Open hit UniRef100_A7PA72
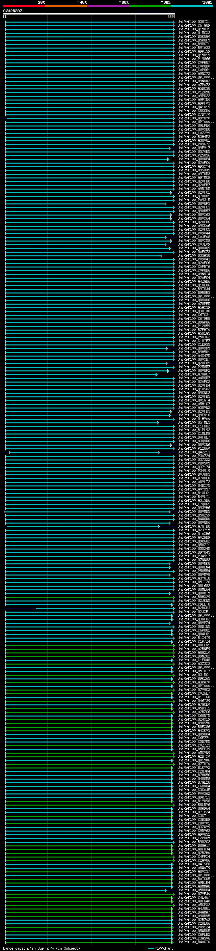The width and height of the screenshot is (216, 951). pos(193,85)
